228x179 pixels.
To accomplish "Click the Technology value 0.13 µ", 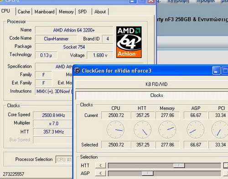I will (x=46, y=55).
